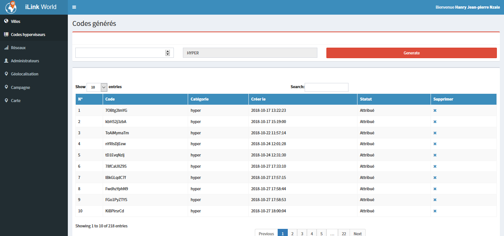
Task: Go to the Next pagination page
Action: [x=357, y=233]
